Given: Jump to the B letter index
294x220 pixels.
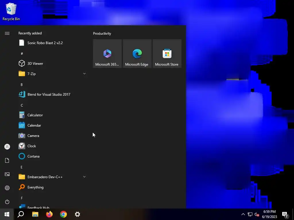Looking at the screenshot, I should [22, 85].
